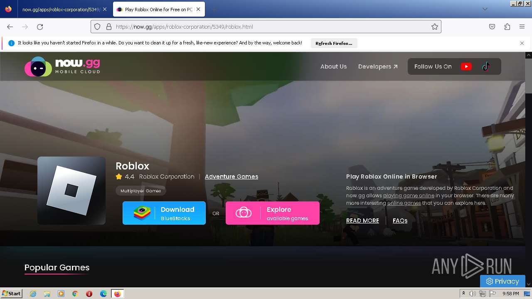Open the Firefox application menu
The height and width of the screenshot is (299, 532).
click(x=522, y=27)
